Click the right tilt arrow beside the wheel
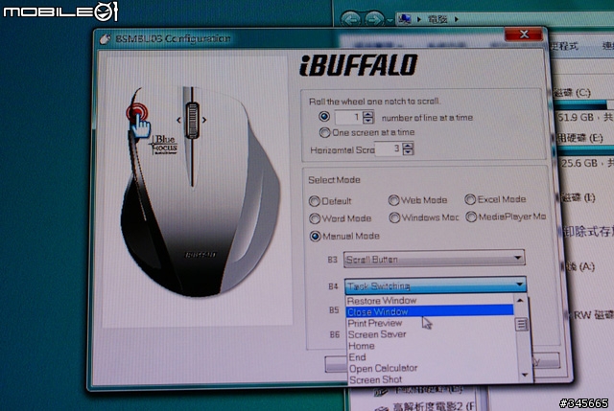This screenshot has width=614, height=411. (204, 120)
